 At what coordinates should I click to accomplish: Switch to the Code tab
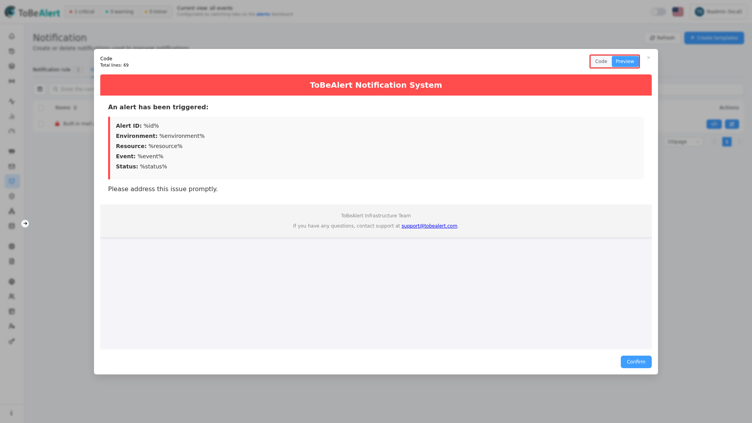601,61
